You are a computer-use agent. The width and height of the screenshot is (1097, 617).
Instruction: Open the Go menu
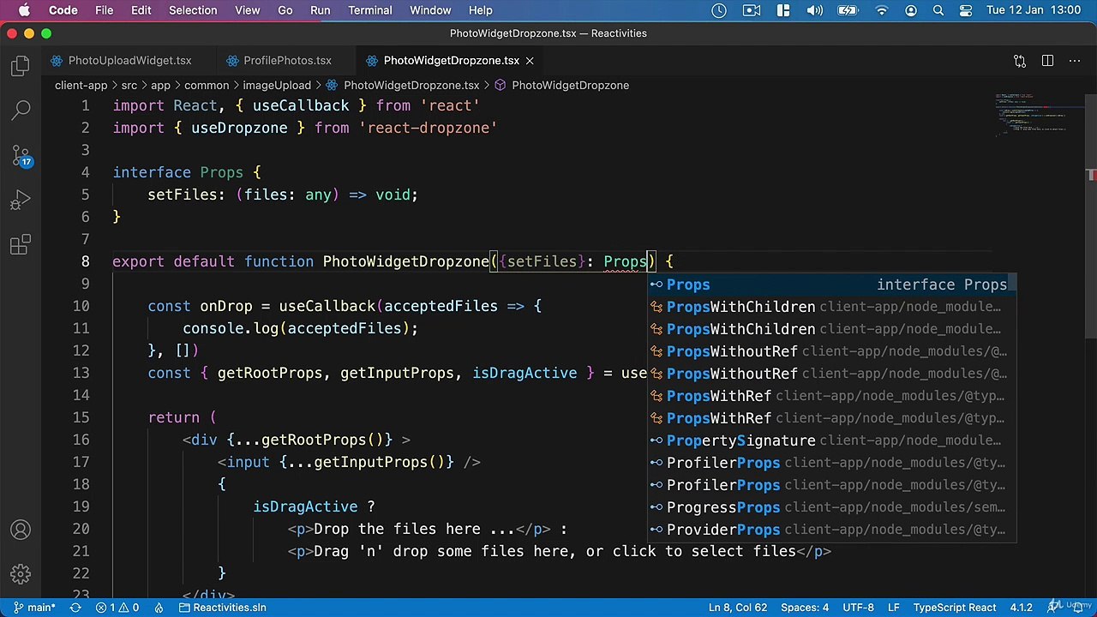point(285,10)
